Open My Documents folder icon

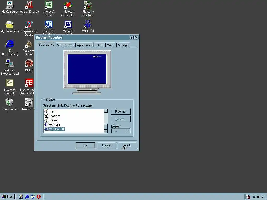click(10, 27)
